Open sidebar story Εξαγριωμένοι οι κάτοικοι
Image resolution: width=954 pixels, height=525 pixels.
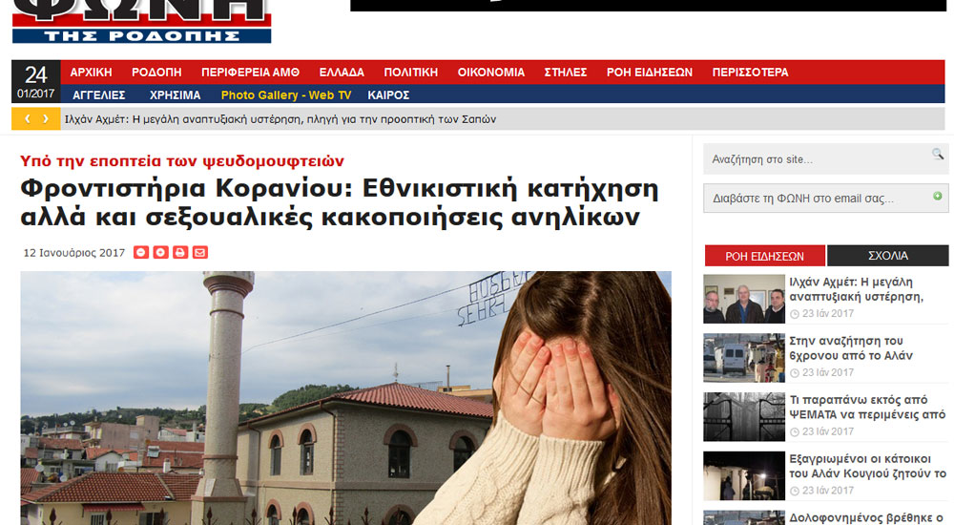click(867, 467)
